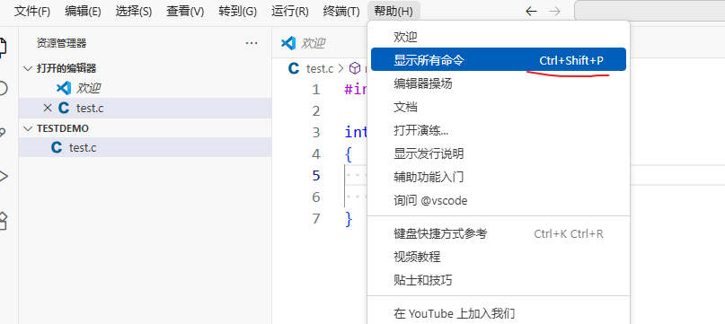Click the command center search box

tap(650, 11)
